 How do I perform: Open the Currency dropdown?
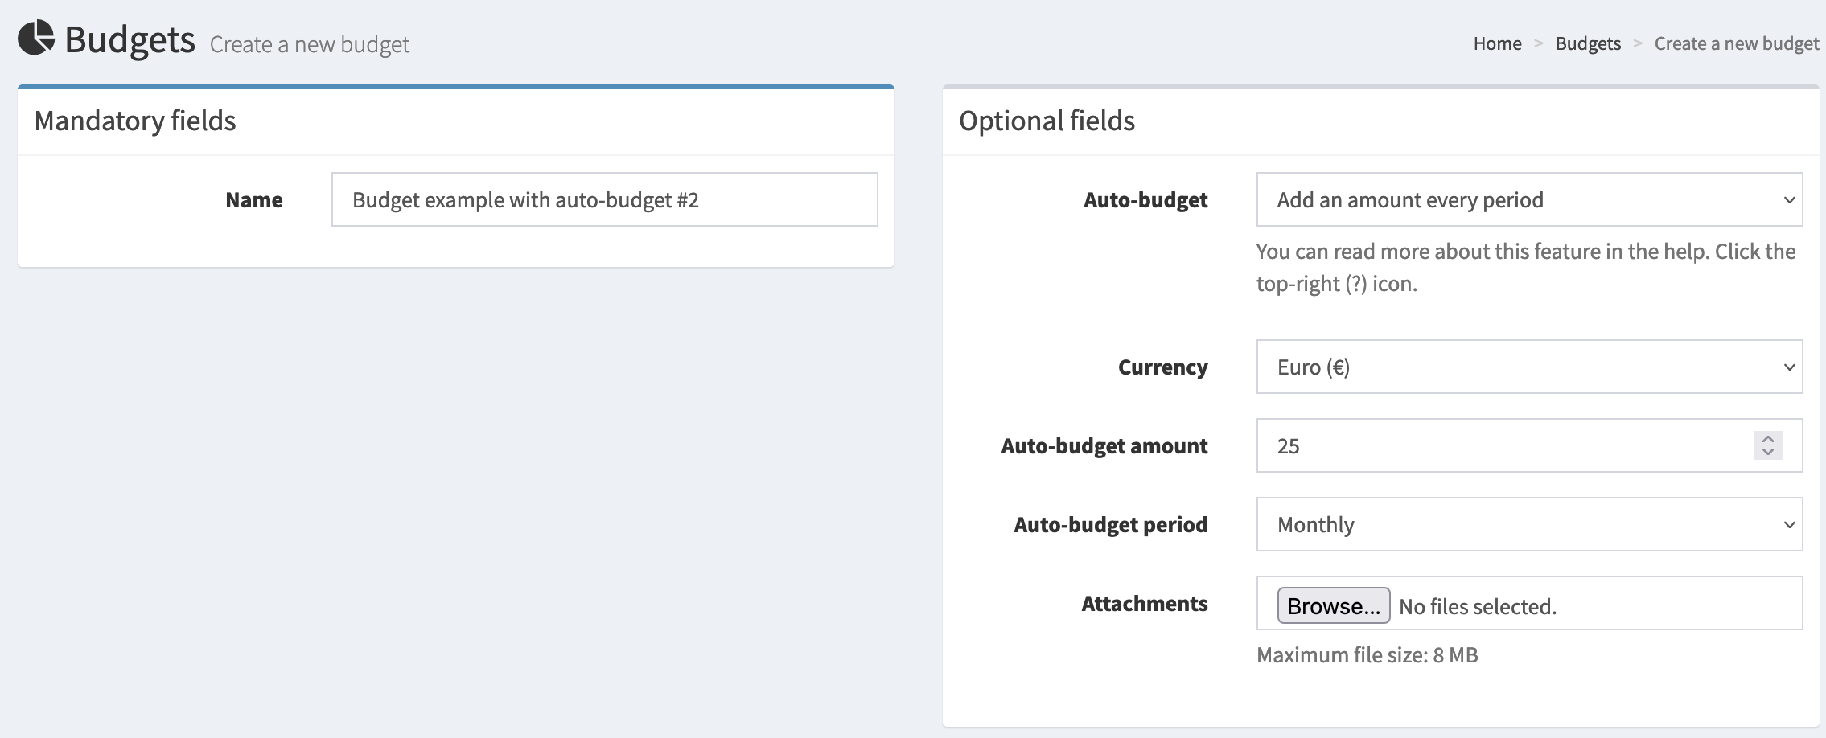point(1528,367)
